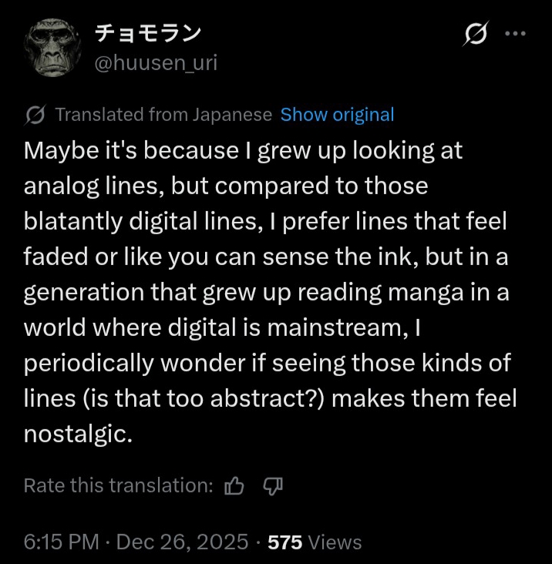This screenshot has width=552, height=564.
Task: Open the gorilla profile avatar
Action: coord(53,48)
